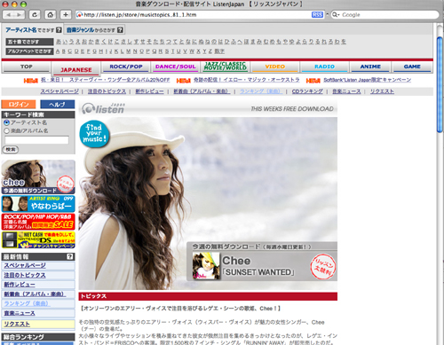
Task: Open 注目のトピックス in the top sub-menu
Action: coord(107,91)
